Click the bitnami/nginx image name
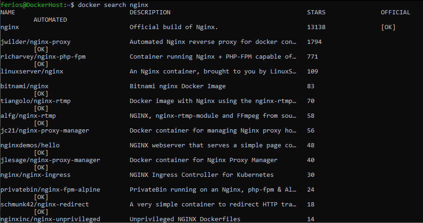Image resolution: width=423 pixels, height=223 pixels. point(24,86)
